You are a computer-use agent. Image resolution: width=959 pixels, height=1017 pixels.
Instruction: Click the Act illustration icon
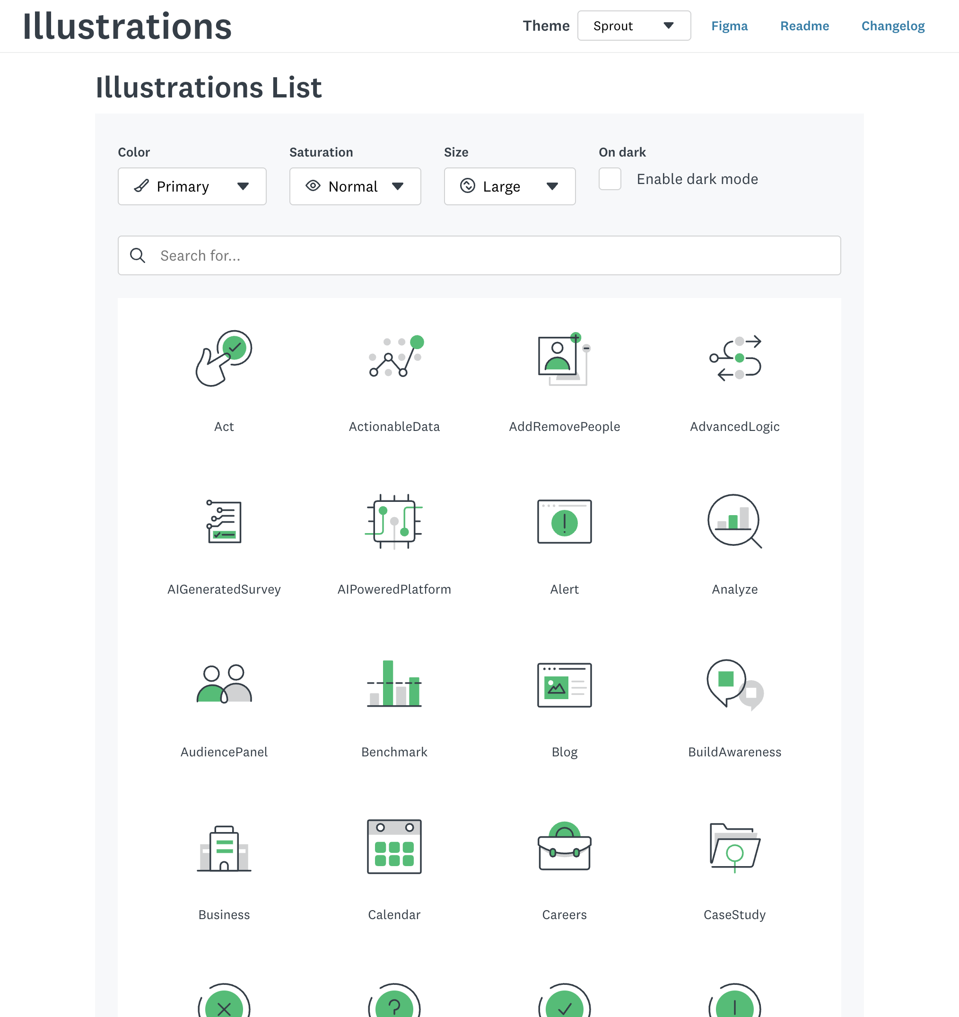click(224, 359)
